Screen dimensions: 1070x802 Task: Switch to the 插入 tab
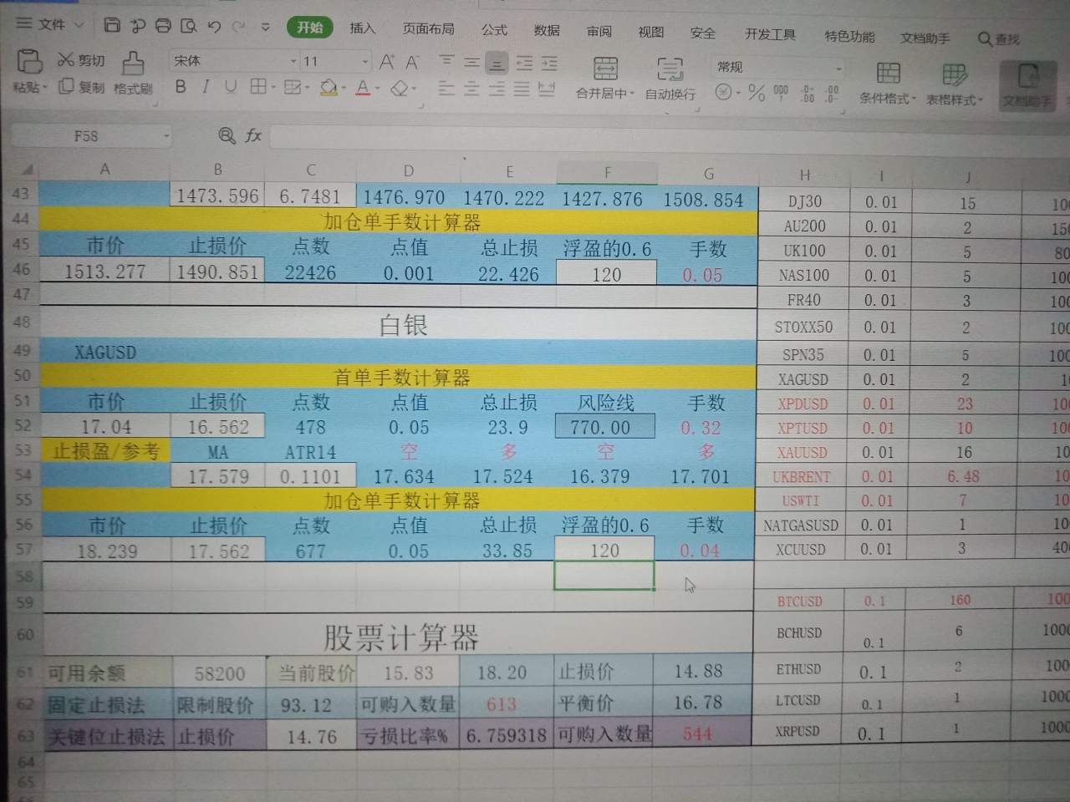click(362, 28)
